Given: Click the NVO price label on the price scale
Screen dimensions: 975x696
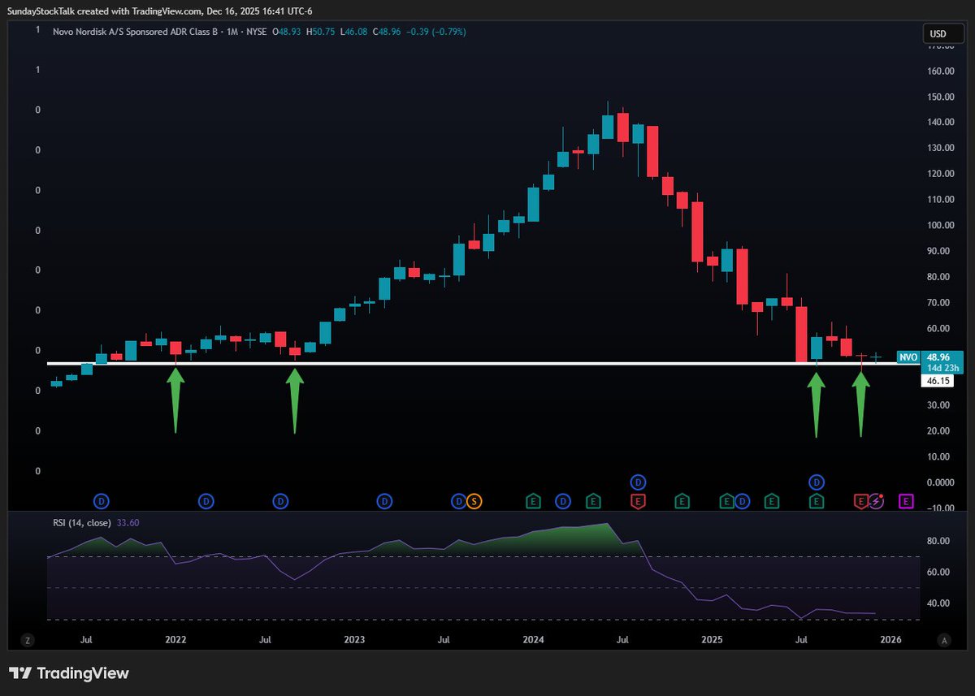Looking at the screenshot, I should pos(908,357).
